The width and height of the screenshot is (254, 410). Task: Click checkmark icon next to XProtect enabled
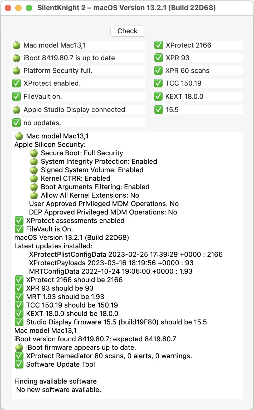point(17,83)
